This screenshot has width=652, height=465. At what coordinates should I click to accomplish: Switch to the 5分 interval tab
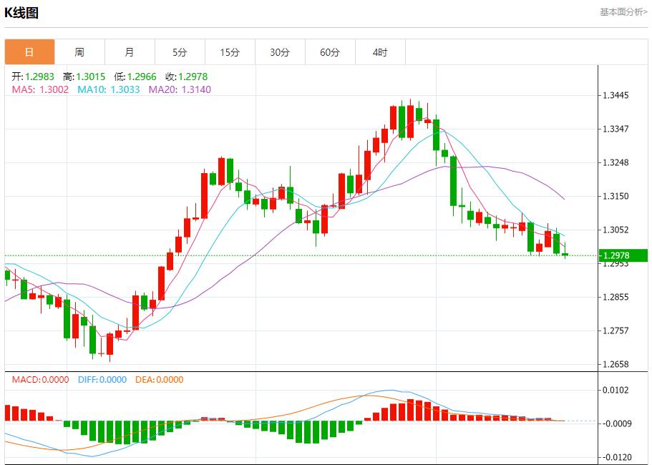180,52
